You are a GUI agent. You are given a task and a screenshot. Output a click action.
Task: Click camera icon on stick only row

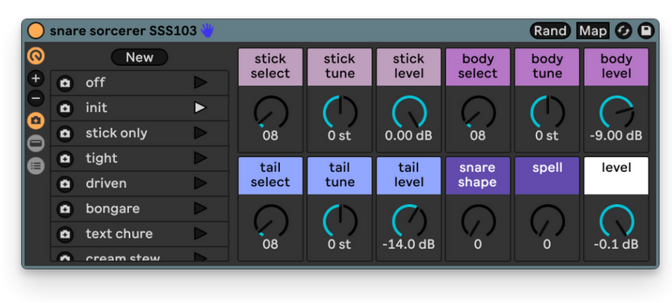65,133
